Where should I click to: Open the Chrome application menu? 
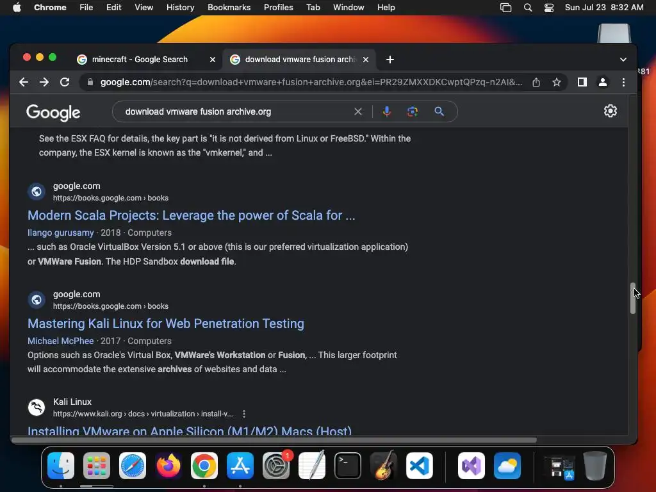(x=50, y=8)
